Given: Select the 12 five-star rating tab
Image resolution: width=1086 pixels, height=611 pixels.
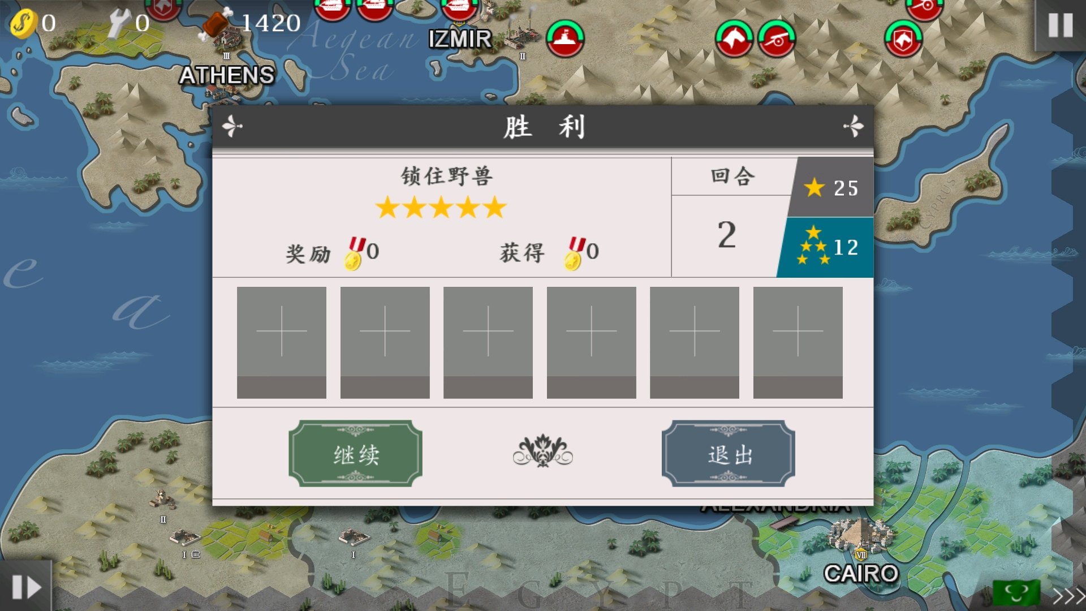Looking at the screenshot, I should [x=826, y=247].
